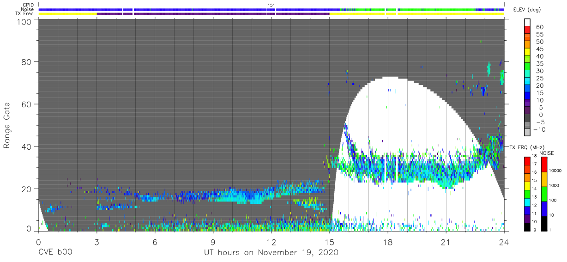The width and height of the screenshot is (567, 262).
Task: Click elevation legend value 60
Action: tap(539, 27)
